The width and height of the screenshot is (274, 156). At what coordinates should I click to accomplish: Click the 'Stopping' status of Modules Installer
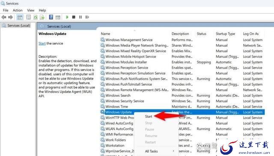[204, 62]
